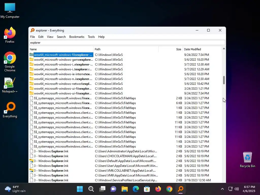Screen dimensions: 260x195
Task: Click Firefox icon in taskbar
Action: point(158,189)
